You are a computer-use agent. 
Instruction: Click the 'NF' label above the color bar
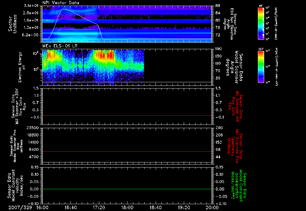tap(261, 6)
